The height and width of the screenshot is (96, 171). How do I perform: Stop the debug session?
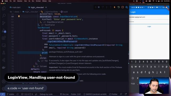click(x=123, y=7)
